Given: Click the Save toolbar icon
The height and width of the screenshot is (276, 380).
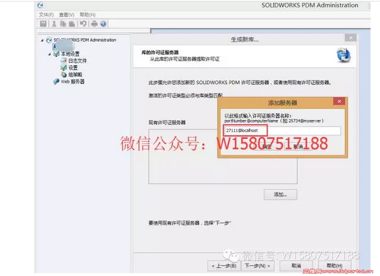Looking at the screenshot, I should (43, 24).
